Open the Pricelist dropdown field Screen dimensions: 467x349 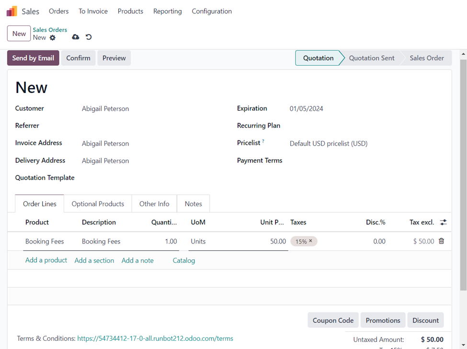click(x=329, y=143)
